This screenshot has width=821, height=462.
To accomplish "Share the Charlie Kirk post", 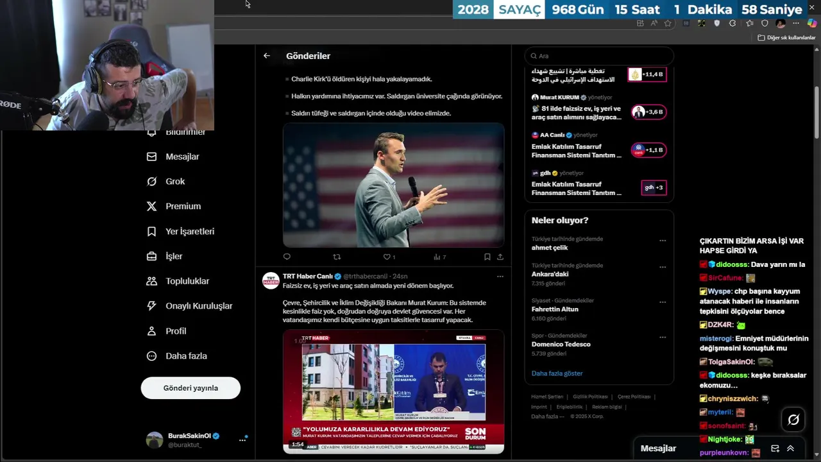I will 500,257.
